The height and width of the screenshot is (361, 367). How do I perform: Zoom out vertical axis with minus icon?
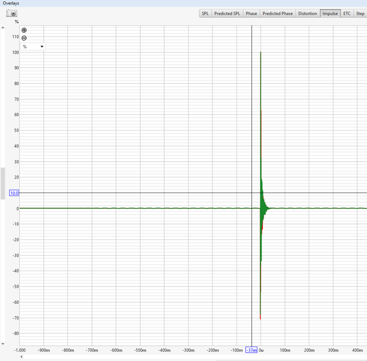coord(24,38)
